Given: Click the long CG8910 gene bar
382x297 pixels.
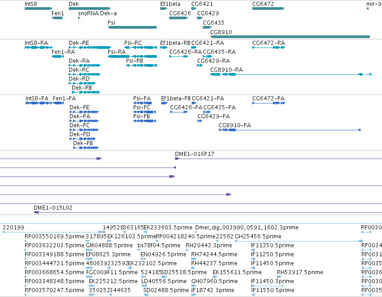Looking at the screenshot, I should click(290, 37).
